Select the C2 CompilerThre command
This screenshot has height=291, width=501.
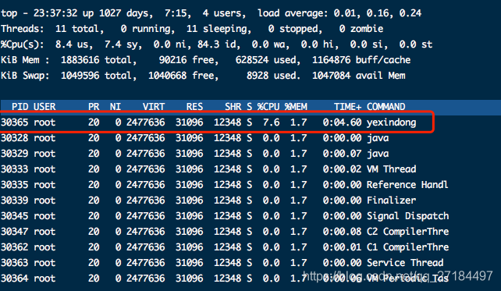407,232
